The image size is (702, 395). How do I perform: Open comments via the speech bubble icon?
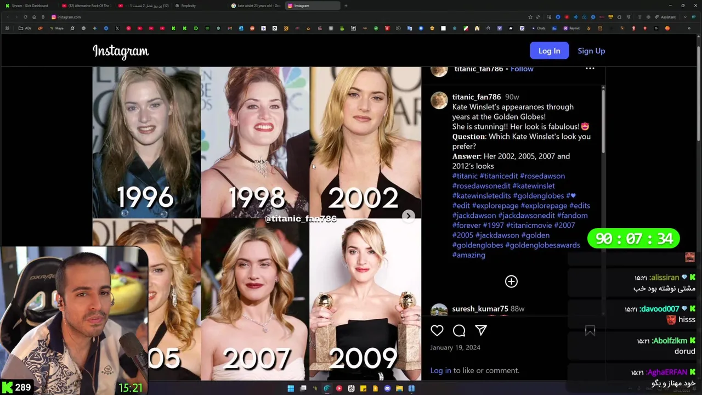[x=459, y=330]
